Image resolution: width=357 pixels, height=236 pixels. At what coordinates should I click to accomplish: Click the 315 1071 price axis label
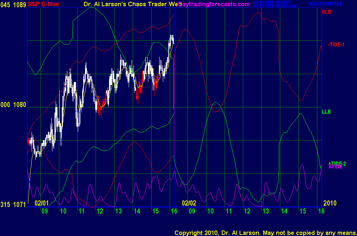click(x=13, y=205)
